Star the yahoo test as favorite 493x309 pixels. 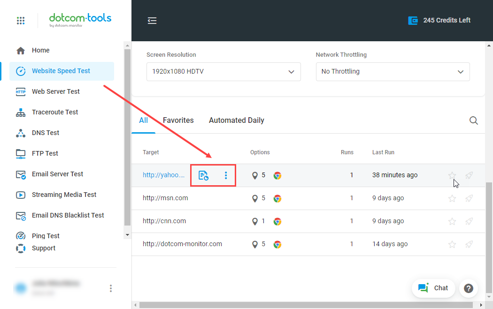click(x=452, y=175)
